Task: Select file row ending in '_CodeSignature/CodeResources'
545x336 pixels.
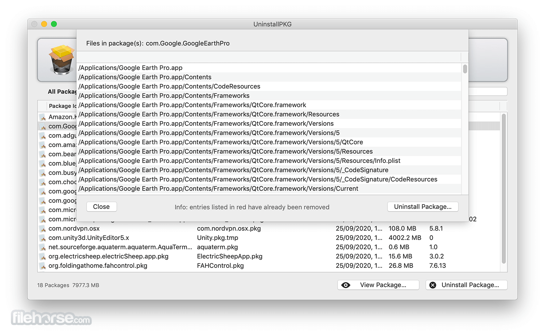Action: coord(269,179)
